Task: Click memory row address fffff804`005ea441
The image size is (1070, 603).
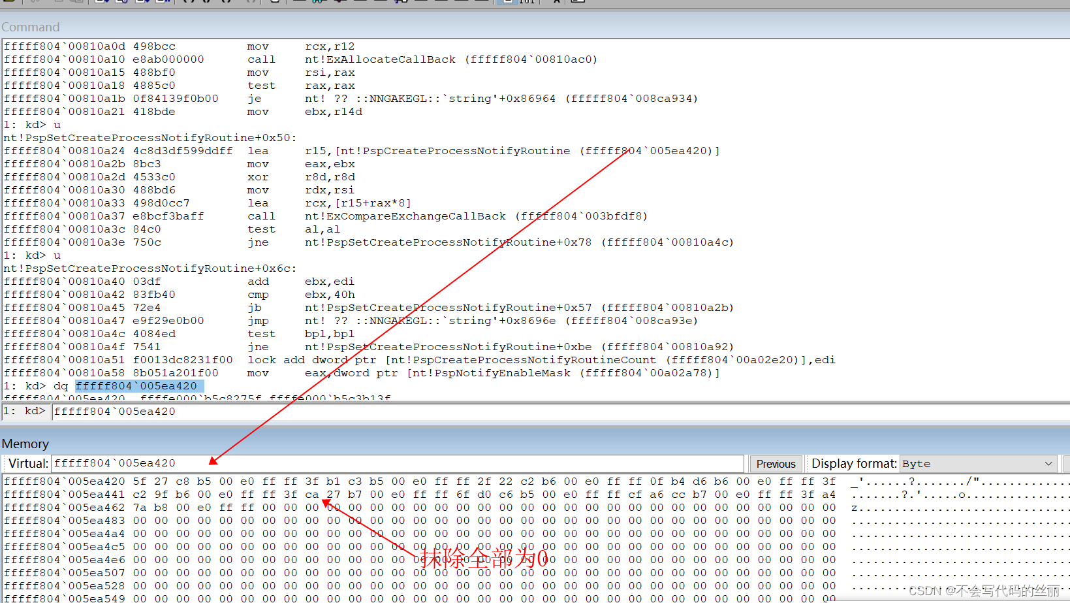Action: (65, 495)
